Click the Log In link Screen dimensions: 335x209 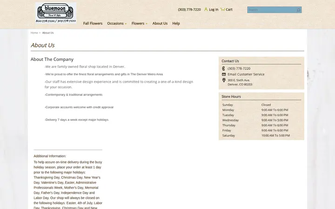pos(214,9)
